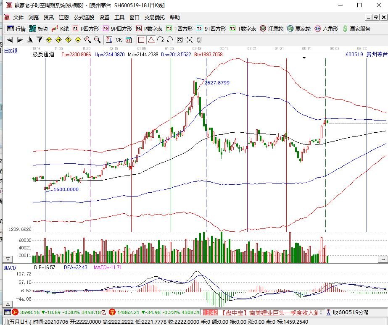Click the black left arrow toolbar icon

click(x=10, y=40)
